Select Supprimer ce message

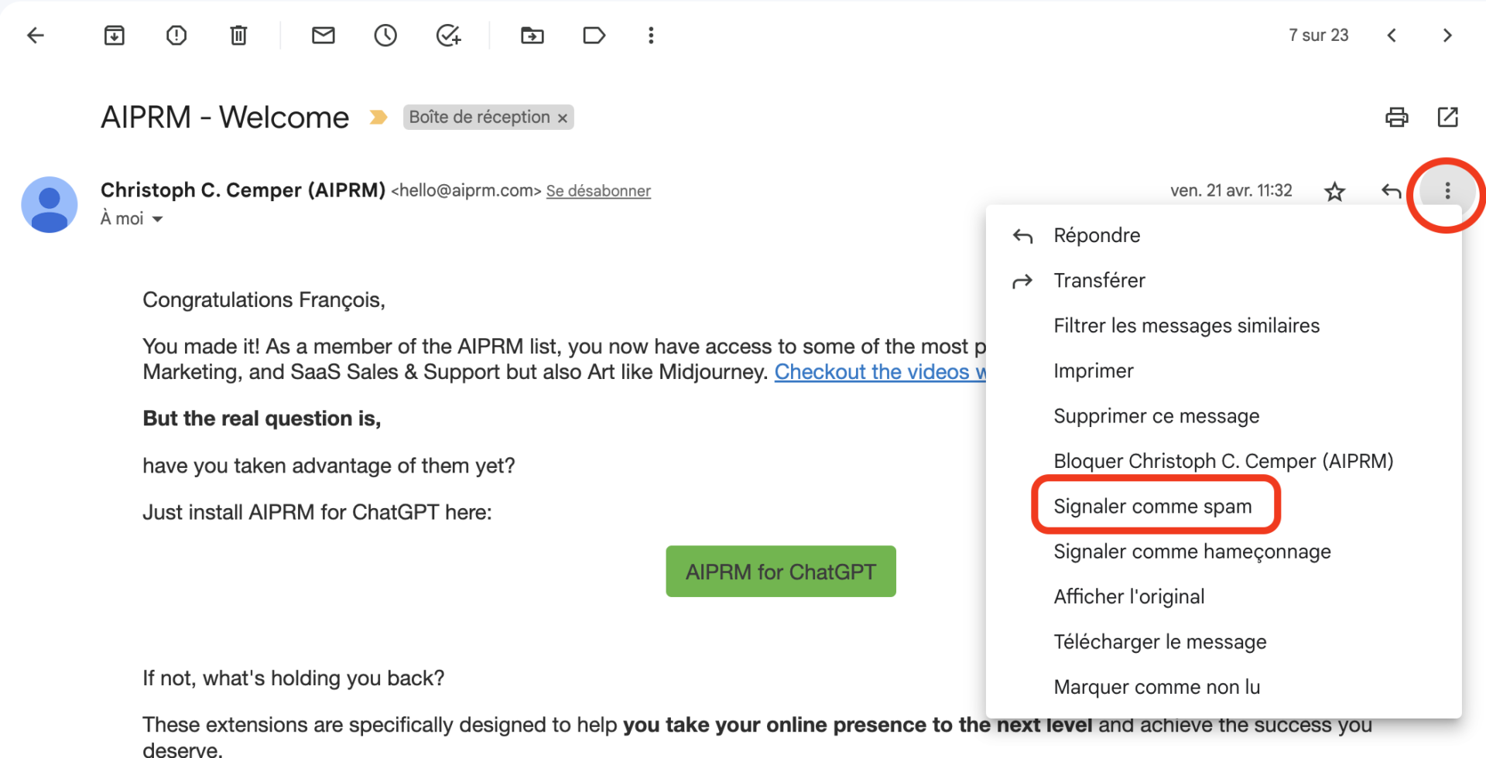coord(1224,416)
